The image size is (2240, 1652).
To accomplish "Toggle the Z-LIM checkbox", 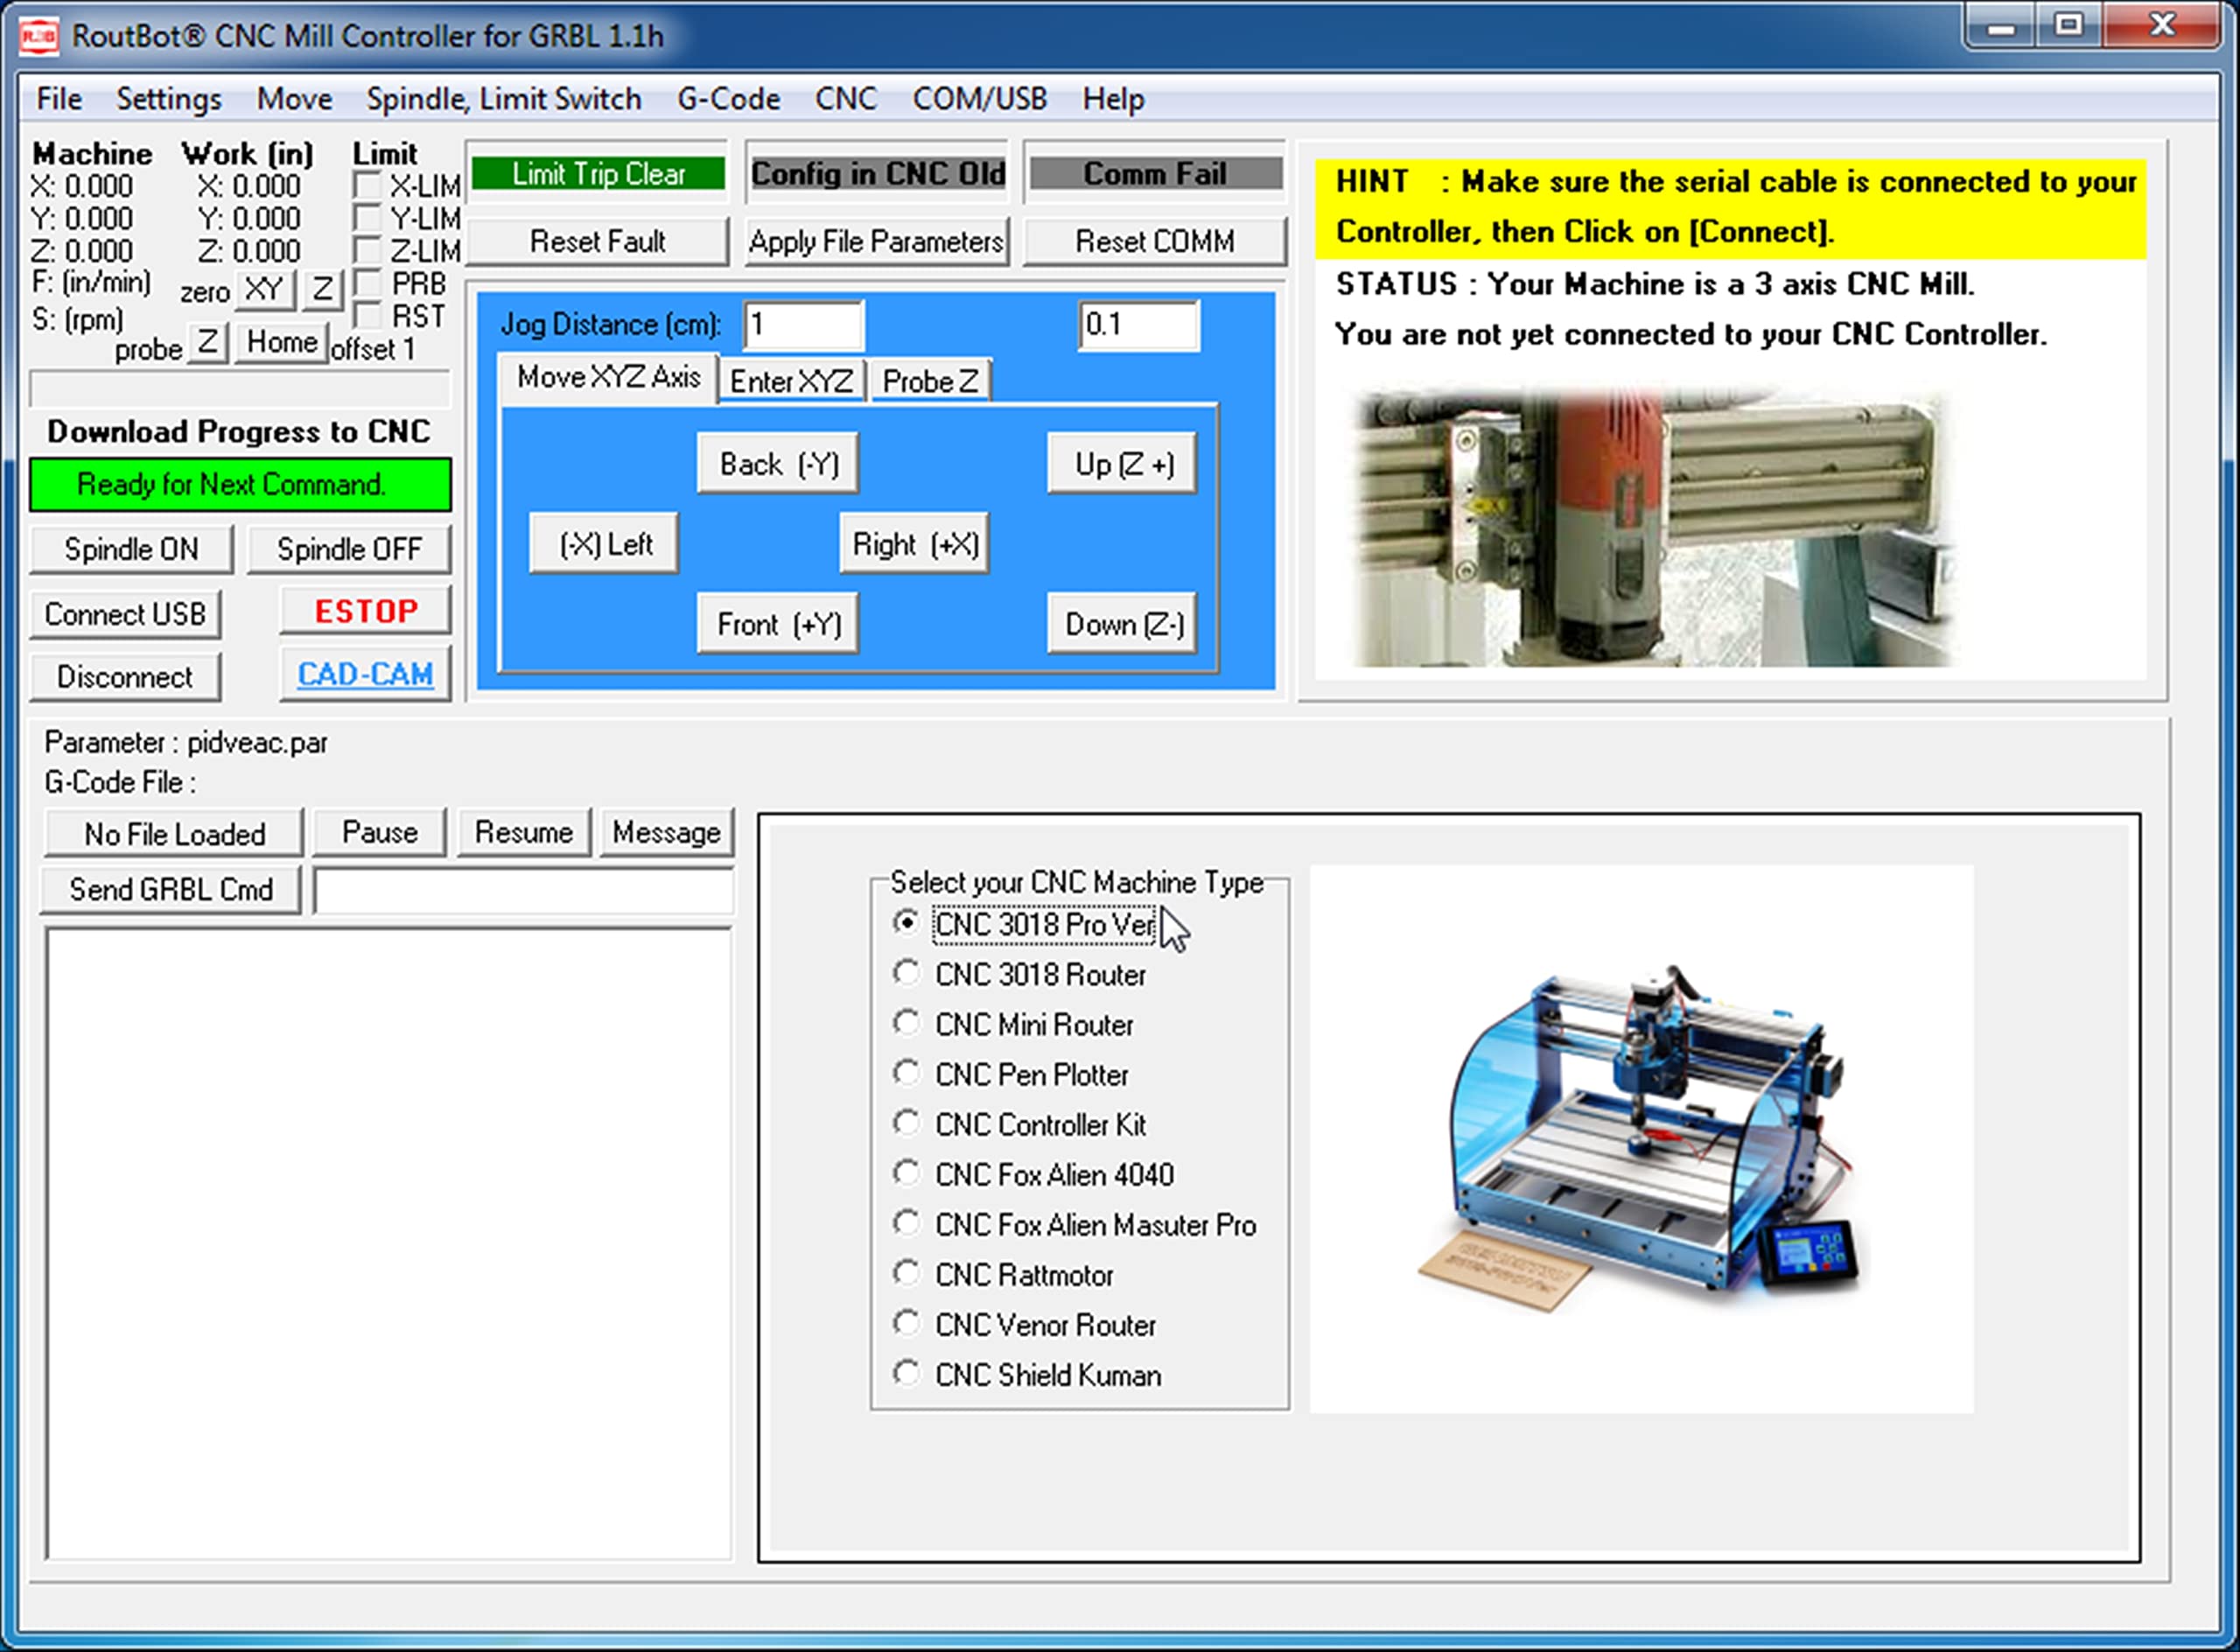I will [x=368, y=249].
